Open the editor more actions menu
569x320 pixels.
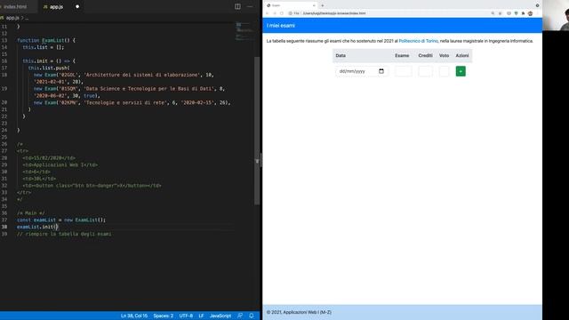point(250,6)
